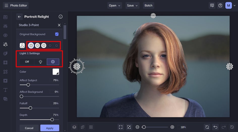Expand the Save dropdown

click(x=133, y=6)
